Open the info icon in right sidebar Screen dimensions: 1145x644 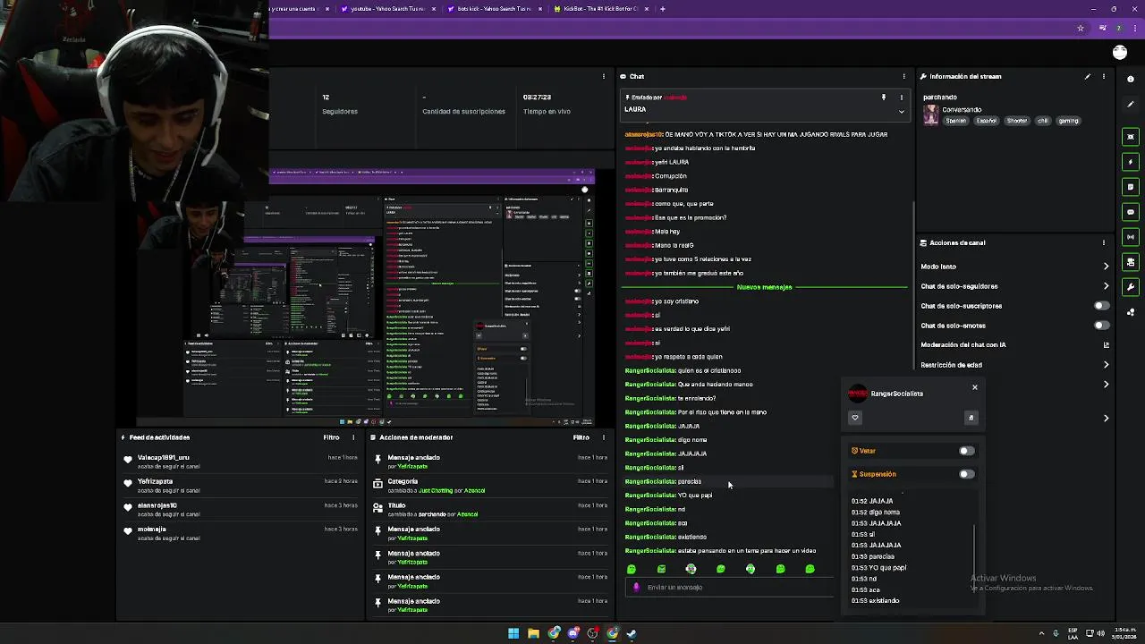coord(1131,79)
